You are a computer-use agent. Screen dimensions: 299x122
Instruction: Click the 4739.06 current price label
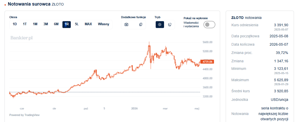pos(207,61)
